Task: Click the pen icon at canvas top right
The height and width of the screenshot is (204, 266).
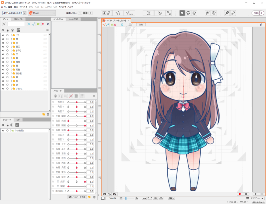Action: [x=261, y=25]
